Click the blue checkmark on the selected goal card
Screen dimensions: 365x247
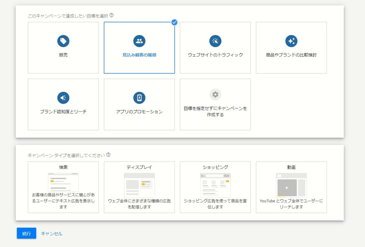point(174,22)
